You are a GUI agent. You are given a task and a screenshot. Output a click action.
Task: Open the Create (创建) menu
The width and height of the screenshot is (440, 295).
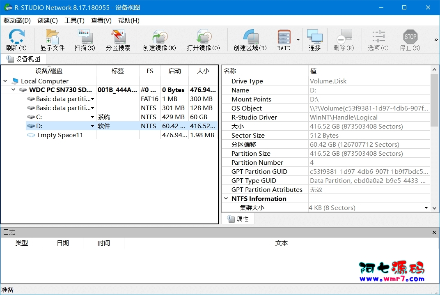(48, 21)
